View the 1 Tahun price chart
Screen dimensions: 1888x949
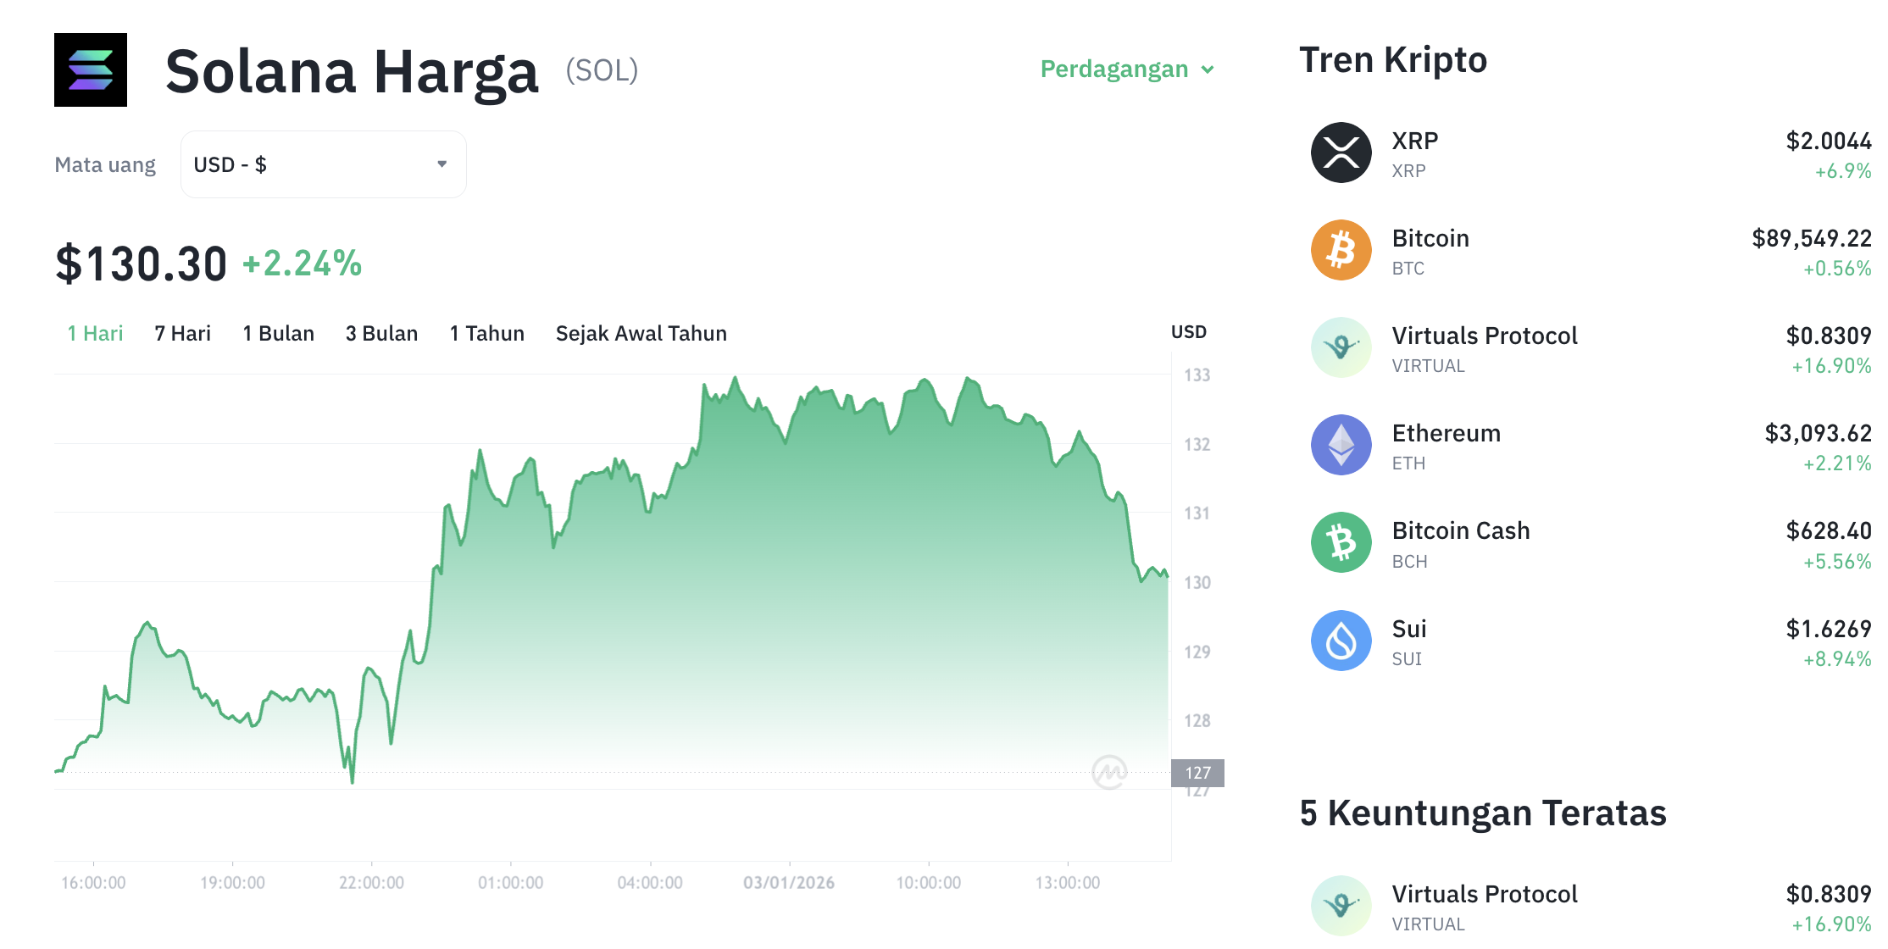pos(486,333)
